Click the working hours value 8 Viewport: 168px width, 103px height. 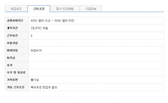[x=31, y=36]
